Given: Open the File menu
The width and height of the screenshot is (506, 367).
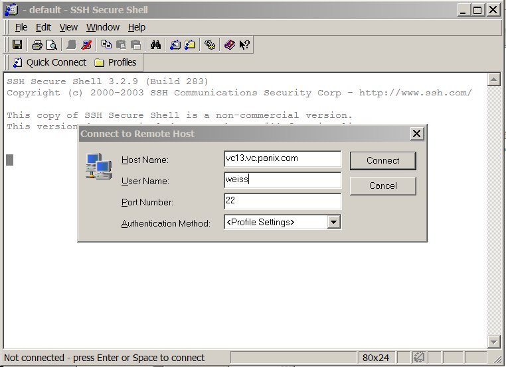Looking at the screenshot, I should click(x=21, y=27).
